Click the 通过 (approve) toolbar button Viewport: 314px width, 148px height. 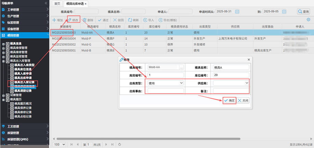(103, 20)
